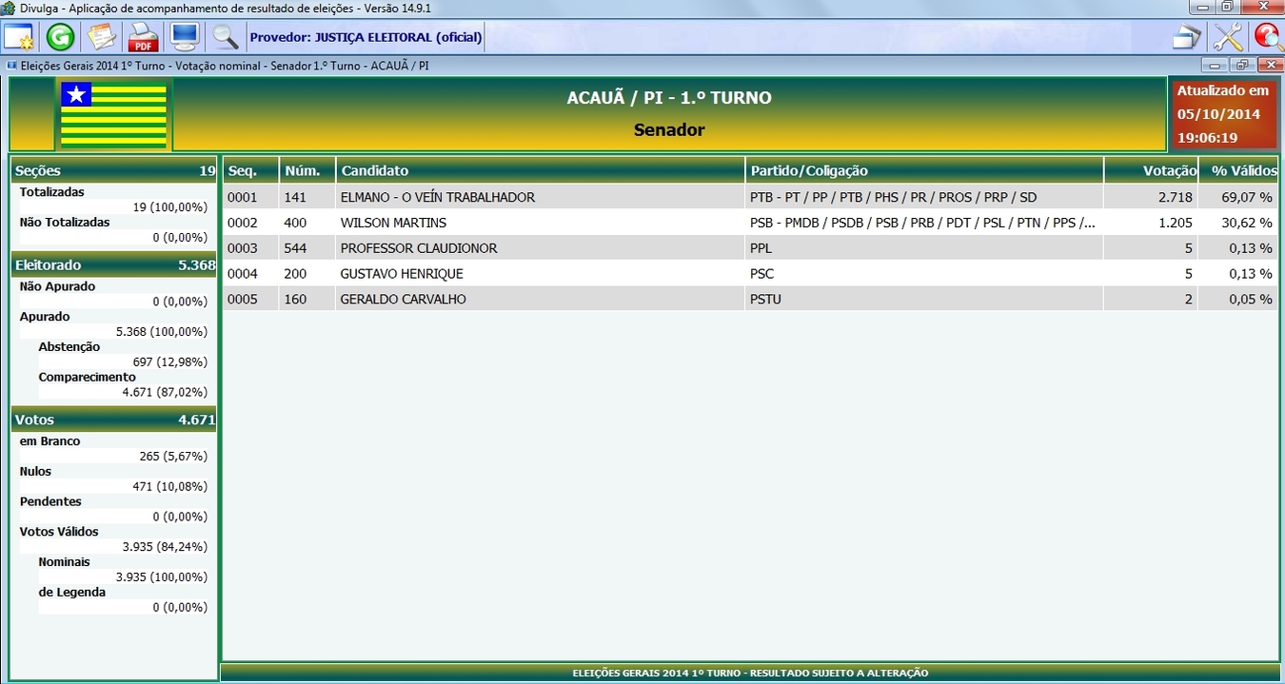Sort by the Candidato column header
Screen dimensions: 1285x684
pyautogui.click(x=542, y=170)
